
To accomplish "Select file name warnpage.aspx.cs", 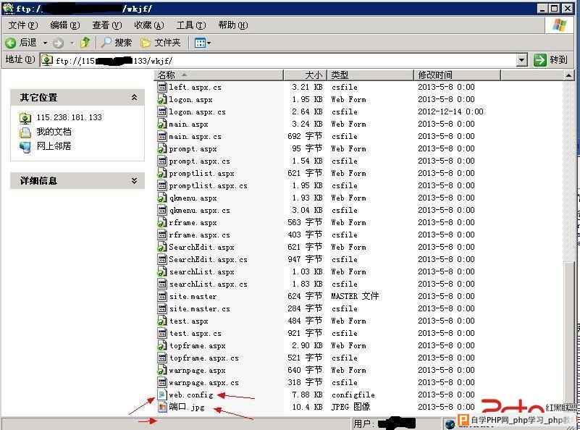I will coord(203,383).
